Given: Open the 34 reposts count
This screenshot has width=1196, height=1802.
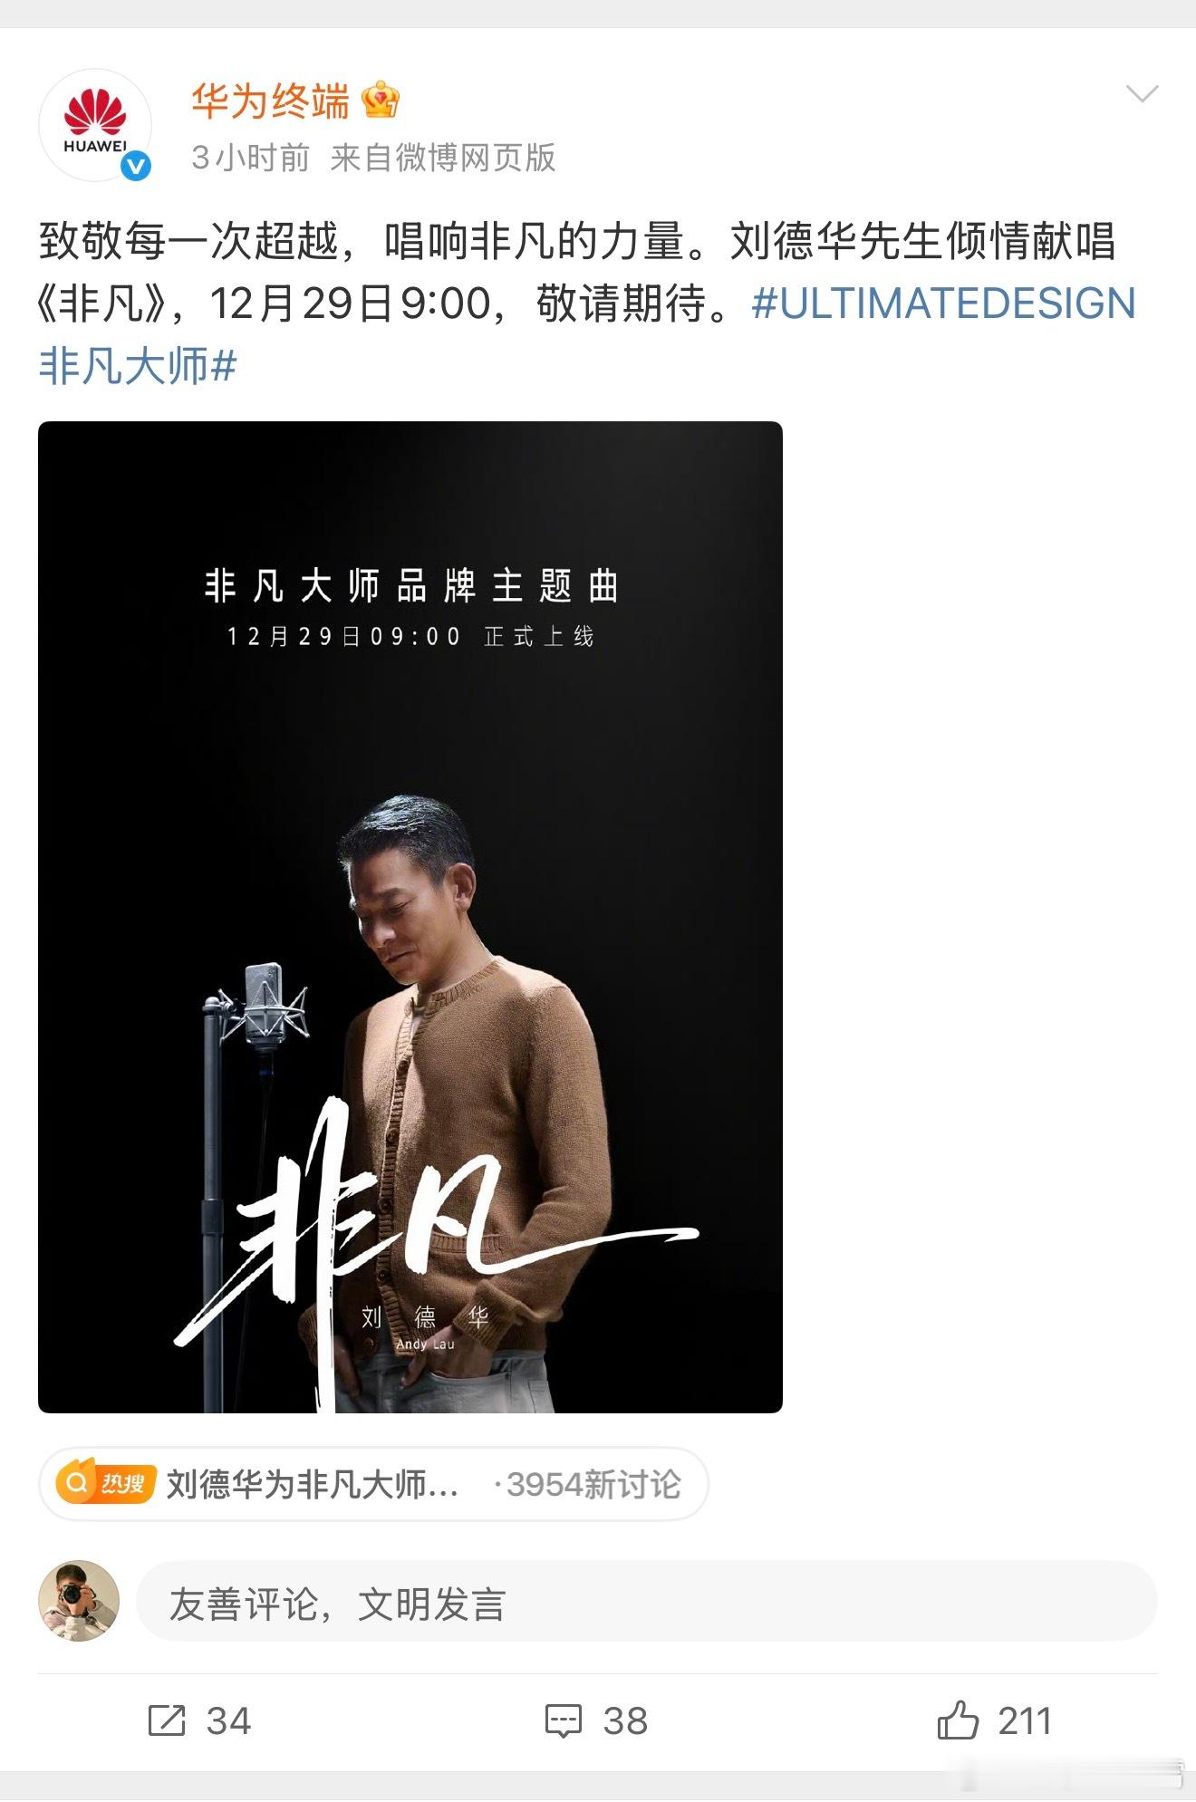Looking at the screenshot, I should coord(228,1720).
